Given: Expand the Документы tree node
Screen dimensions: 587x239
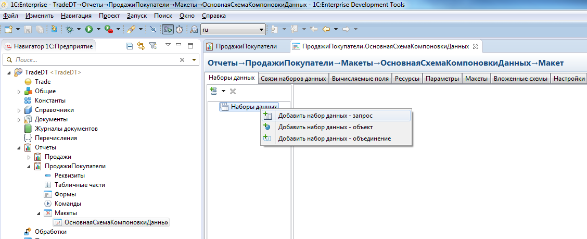Looking at the screenshot, I should tap(19, 120).
